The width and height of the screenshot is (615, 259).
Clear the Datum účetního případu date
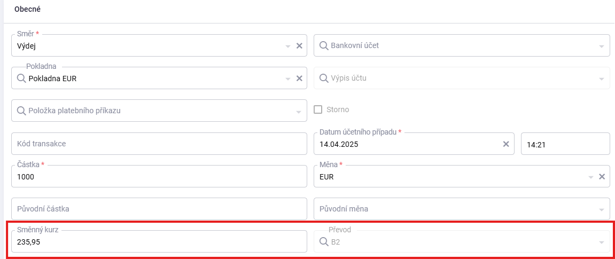coord(506,144)
